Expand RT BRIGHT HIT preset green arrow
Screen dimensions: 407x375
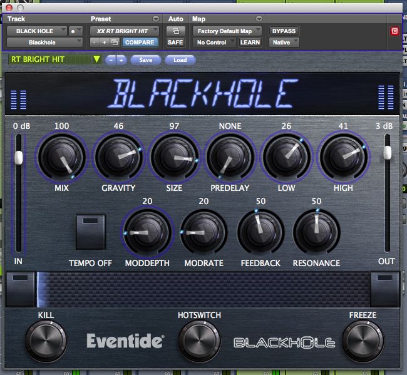97,59
